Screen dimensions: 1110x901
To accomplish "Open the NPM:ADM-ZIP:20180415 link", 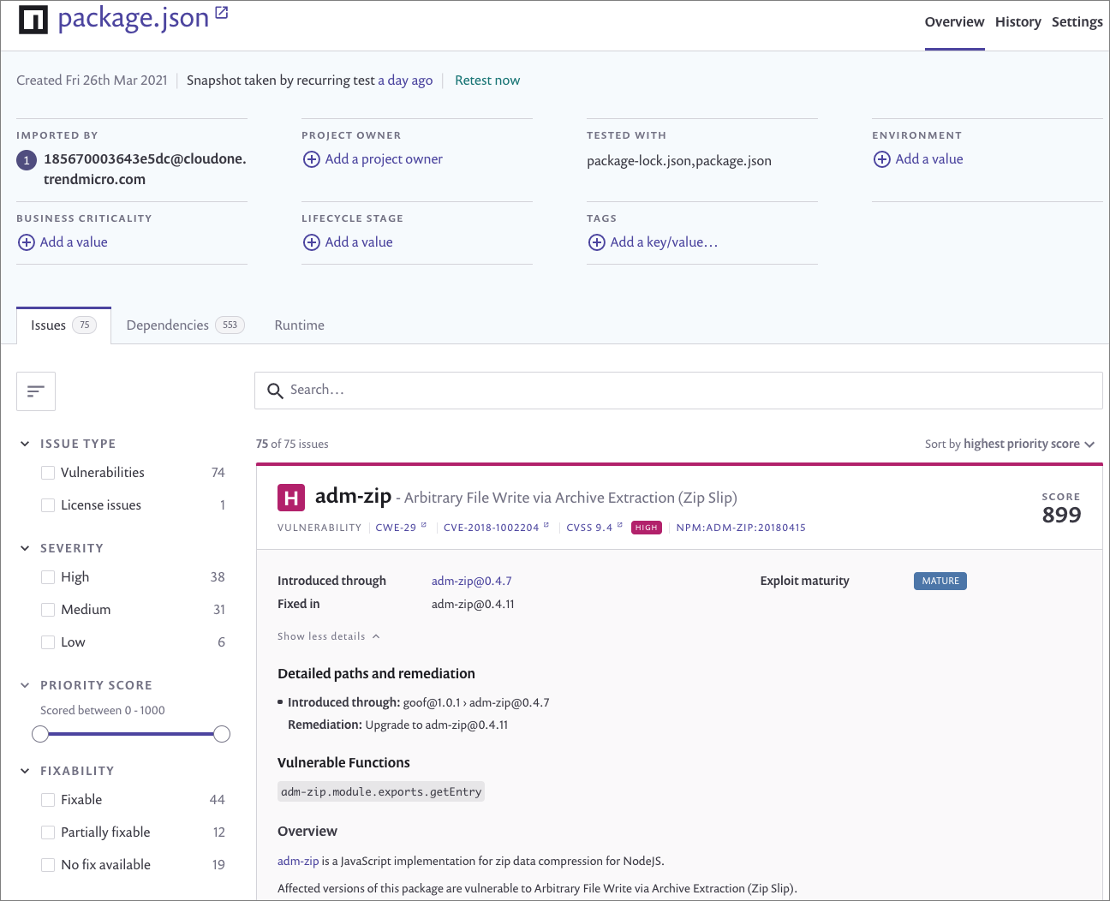I will [x=741, y=528].
